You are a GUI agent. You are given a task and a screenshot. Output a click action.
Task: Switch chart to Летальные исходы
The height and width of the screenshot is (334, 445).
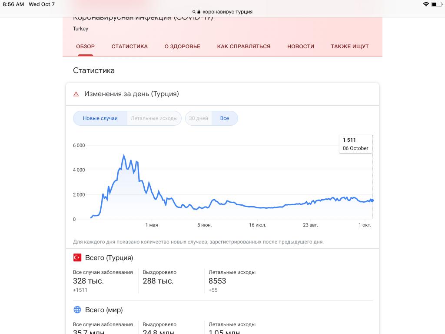154,118
